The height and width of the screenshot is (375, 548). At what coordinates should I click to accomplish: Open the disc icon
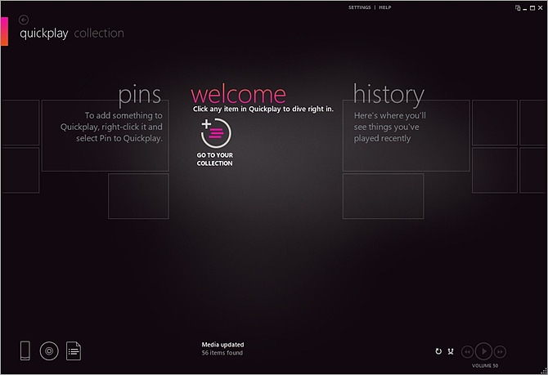(49, 351)
